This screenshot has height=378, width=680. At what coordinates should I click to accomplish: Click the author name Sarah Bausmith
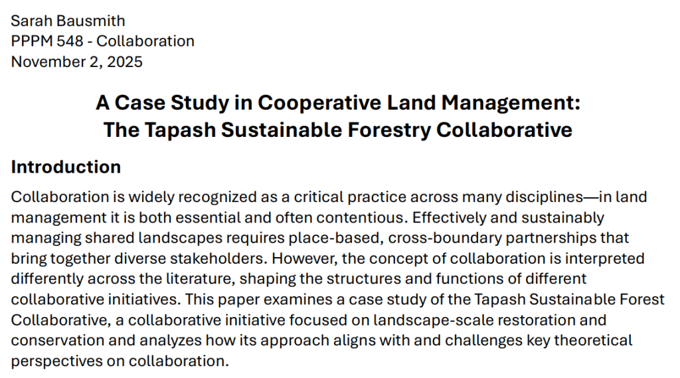click(68, 21)
